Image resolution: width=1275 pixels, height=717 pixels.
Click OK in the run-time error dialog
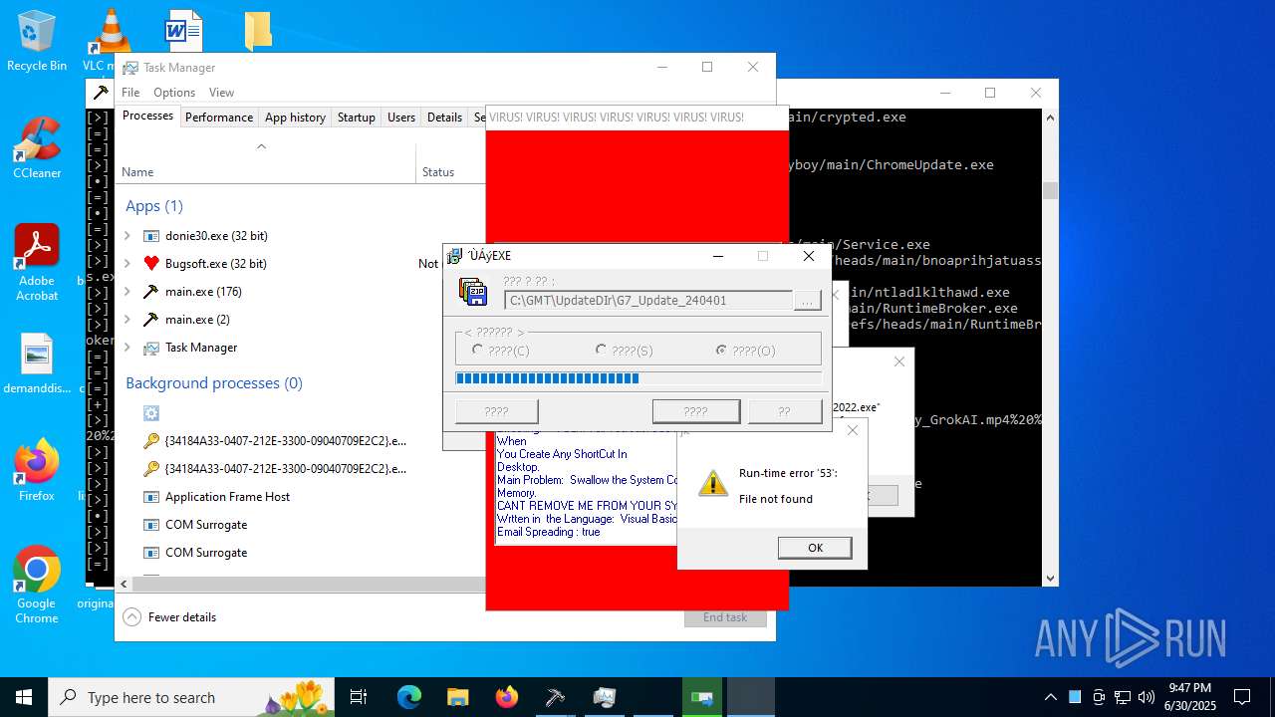815,548
